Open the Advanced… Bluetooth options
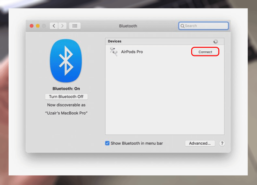 click(200, 143)
